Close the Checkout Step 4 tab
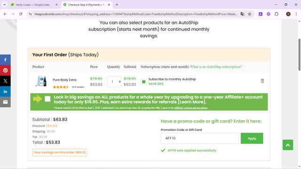 109,5
